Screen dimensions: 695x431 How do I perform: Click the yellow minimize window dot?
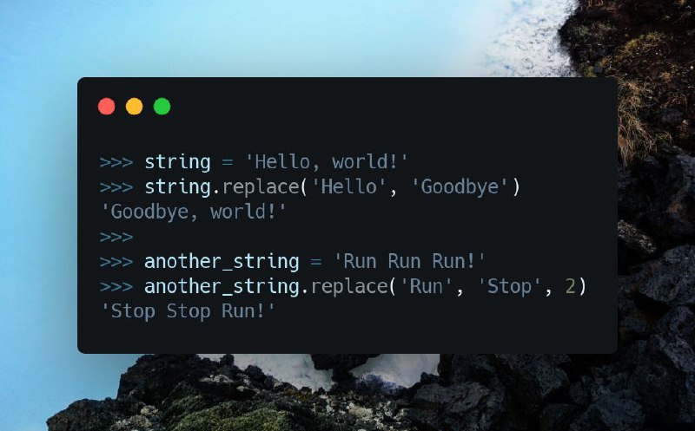[135, 107]
